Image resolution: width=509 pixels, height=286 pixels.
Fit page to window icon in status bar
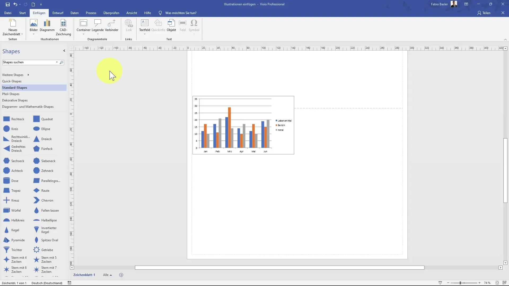pyautogui.click(x=497, y=283)
